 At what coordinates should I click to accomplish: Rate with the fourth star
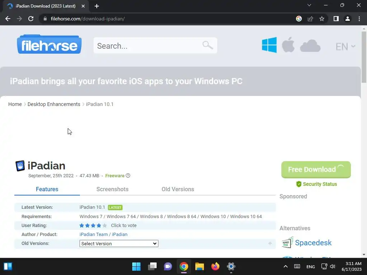(x=99, y=226)
